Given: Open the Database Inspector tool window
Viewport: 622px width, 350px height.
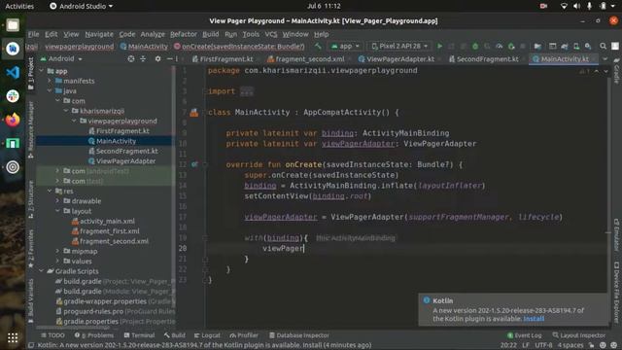Looking at the screenshot, I should coord(299,335).
